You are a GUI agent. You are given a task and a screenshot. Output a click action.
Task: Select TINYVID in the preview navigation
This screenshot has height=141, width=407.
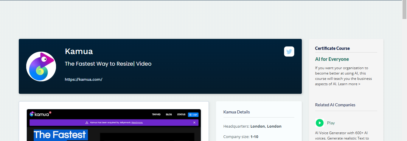click(x=156, y=115)
